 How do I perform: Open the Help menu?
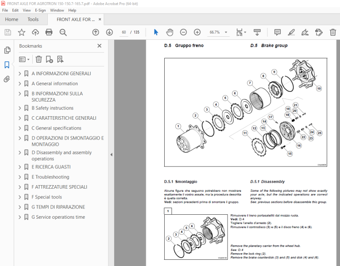coord(72,10)
